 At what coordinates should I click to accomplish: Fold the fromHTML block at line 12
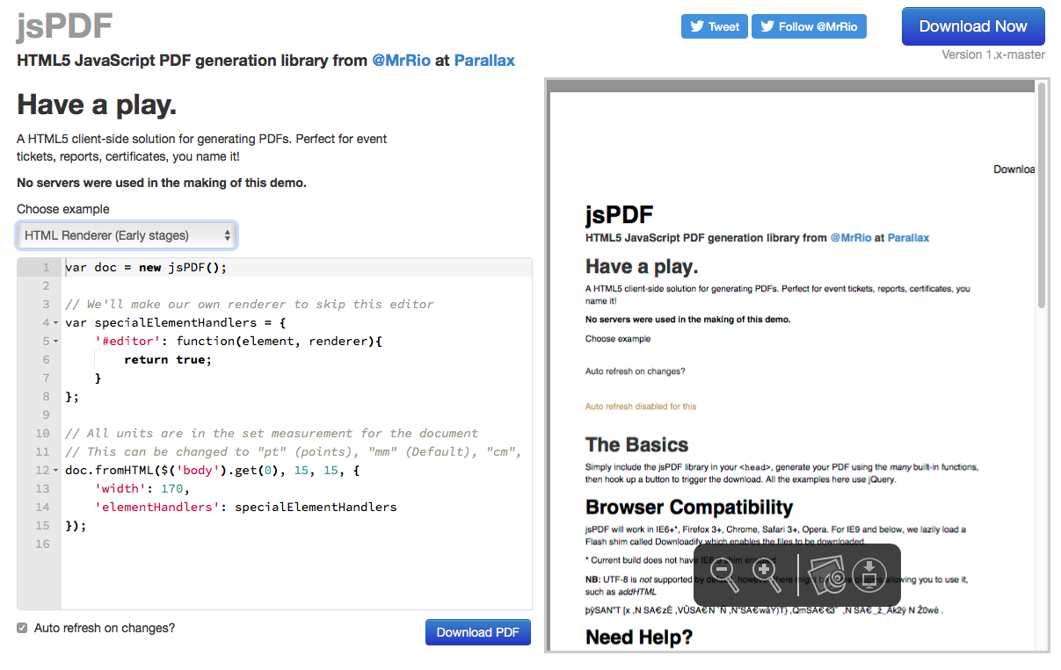(x=56, y=471)
